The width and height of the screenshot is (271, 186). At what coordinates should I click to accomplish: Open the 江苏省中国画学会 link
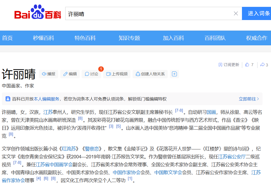click(x=54, y=164)
